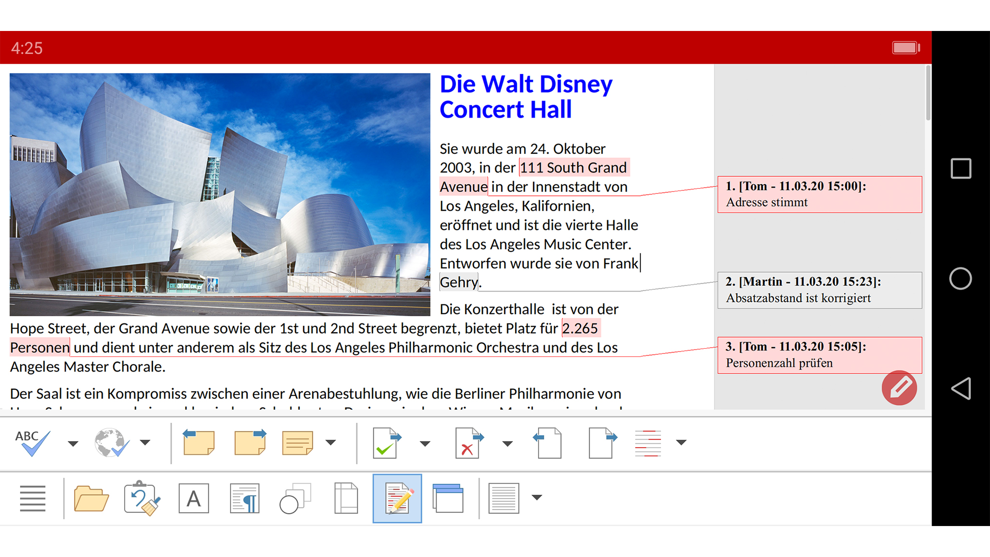Expand the lined page dropdown arrow

[537, 497]
